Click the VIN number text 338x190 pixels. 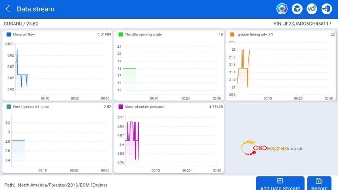[303, 24]
